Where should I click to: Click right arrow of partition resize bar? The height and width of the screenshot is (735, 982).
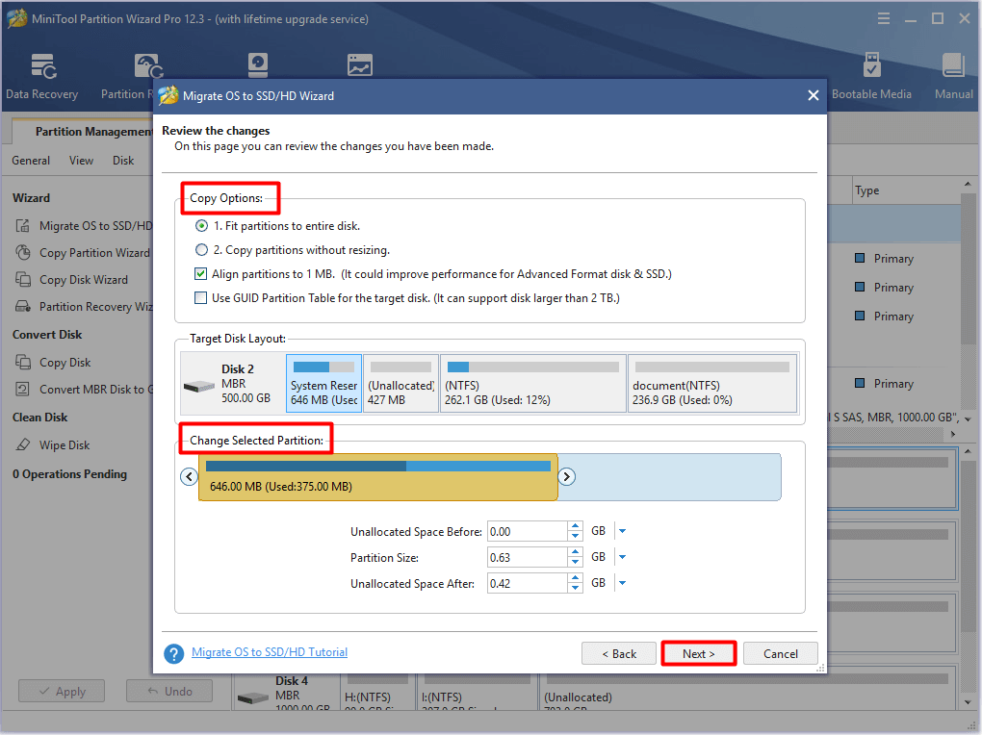pyautogui.click(x=566, y=477)
